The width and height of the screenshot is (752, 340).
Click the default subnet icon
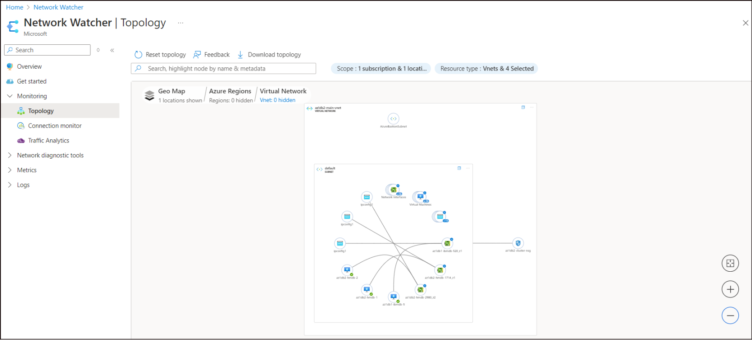[319, 170]
